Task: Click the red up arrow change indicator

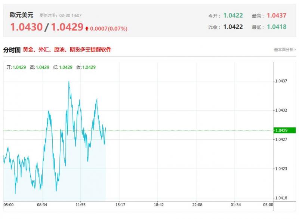Action: 87,29
